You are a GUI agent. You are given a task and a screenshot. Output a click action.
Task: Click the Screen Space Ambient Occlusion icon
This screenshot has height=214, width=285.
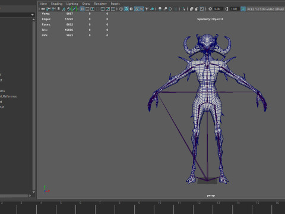160,9
